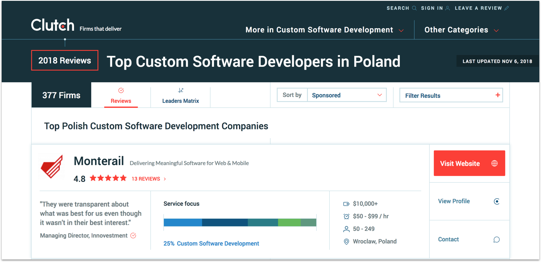Viewport: 541px width, 262px height.
Task: Click the arrow after 13 REVIEWS
Action: 165,179
